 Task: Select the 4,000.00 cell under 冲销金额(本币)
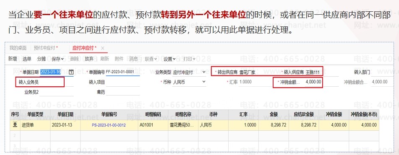tap(364, 125)
